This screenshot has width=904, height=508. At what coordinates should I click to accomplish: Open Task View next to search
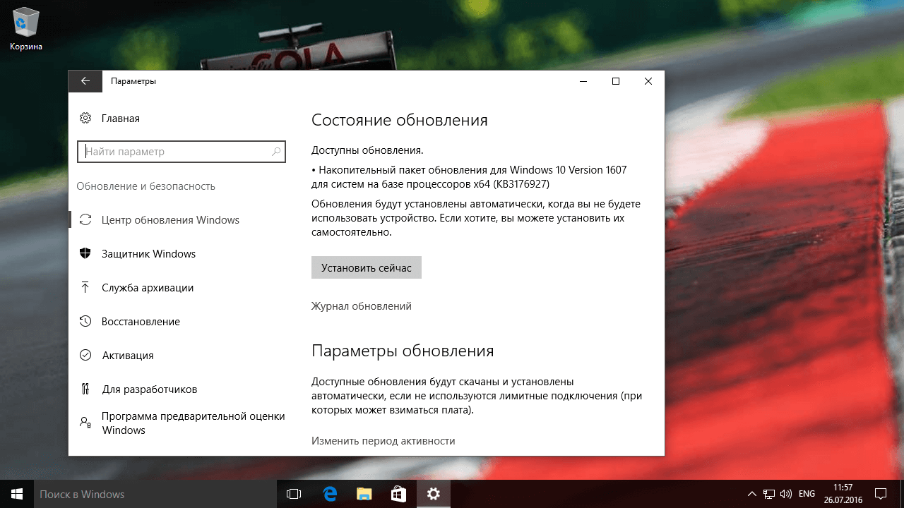click(293, 494)
